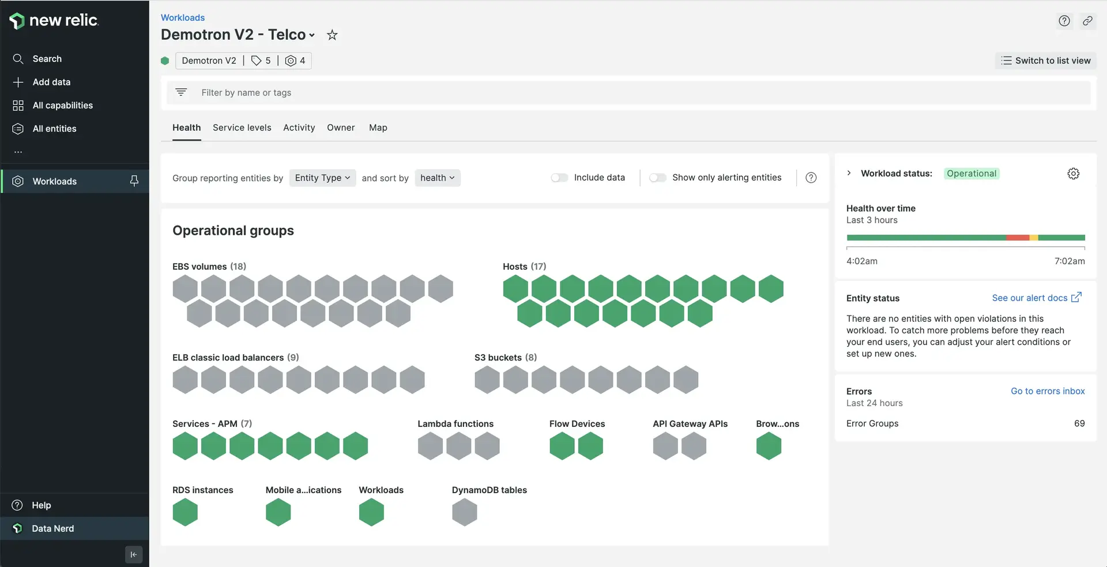Viewport: 1107px width, 567px height.
Task: Open the Entity Type grouping dropdown
Action: [x=322, y=178]
